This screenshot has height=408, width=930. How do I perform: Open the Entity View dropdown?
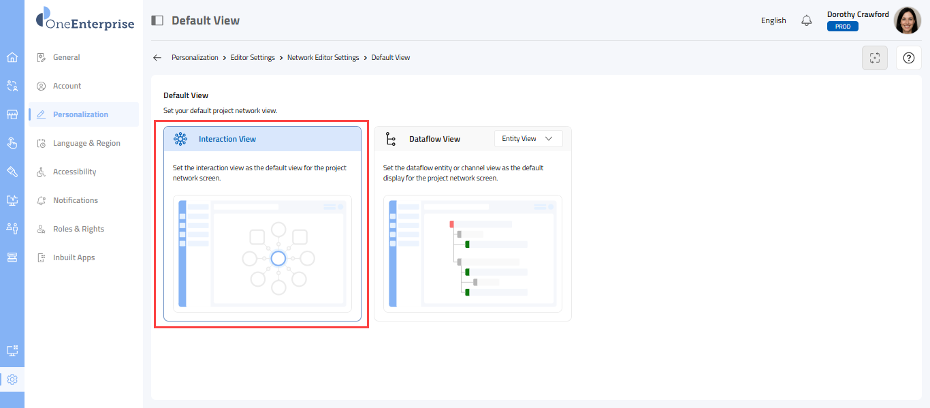pos(528,139)
